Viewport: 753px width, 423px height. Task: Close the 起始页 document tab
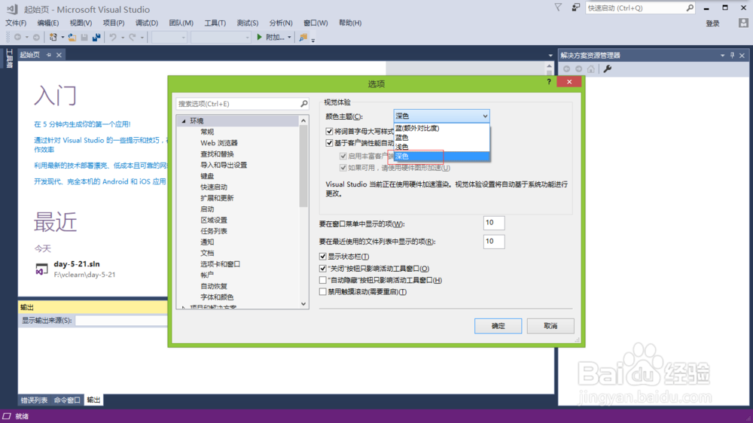tap(59, 55)
